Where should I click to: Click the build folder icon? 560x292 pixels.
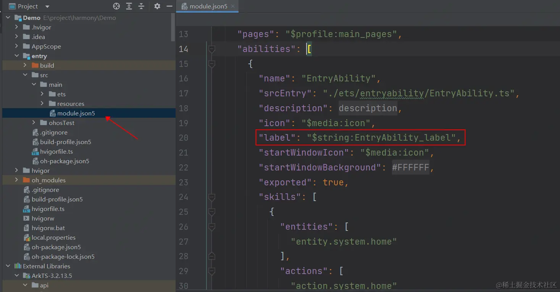pyautogui.click(x=35, y=65)
